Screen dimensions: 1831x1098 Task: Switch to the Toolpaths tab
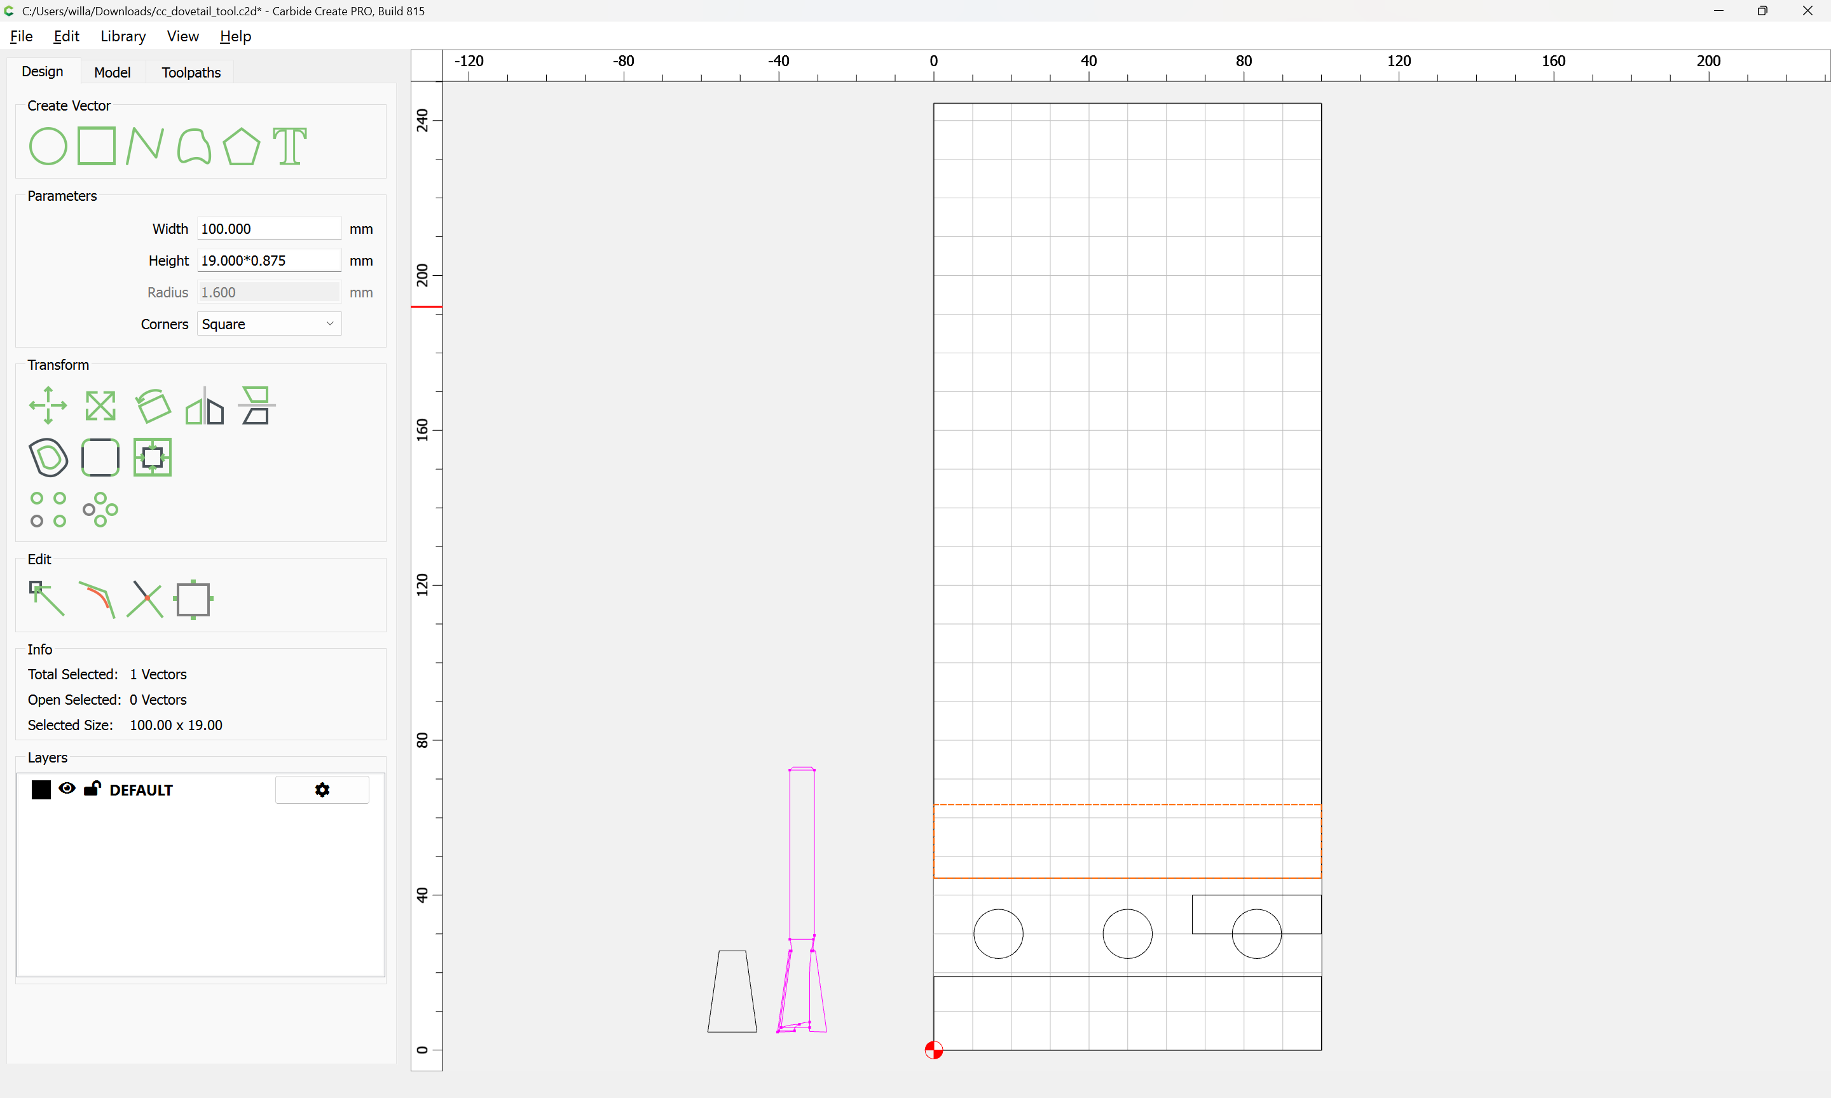click(x=191, y=72)
